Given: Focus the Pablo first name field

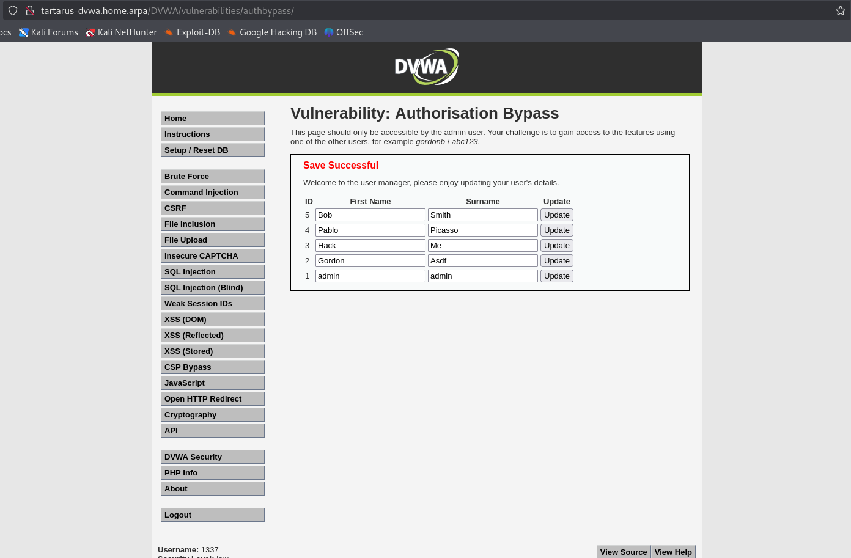Looking at the screenshot, I should 370,230.
